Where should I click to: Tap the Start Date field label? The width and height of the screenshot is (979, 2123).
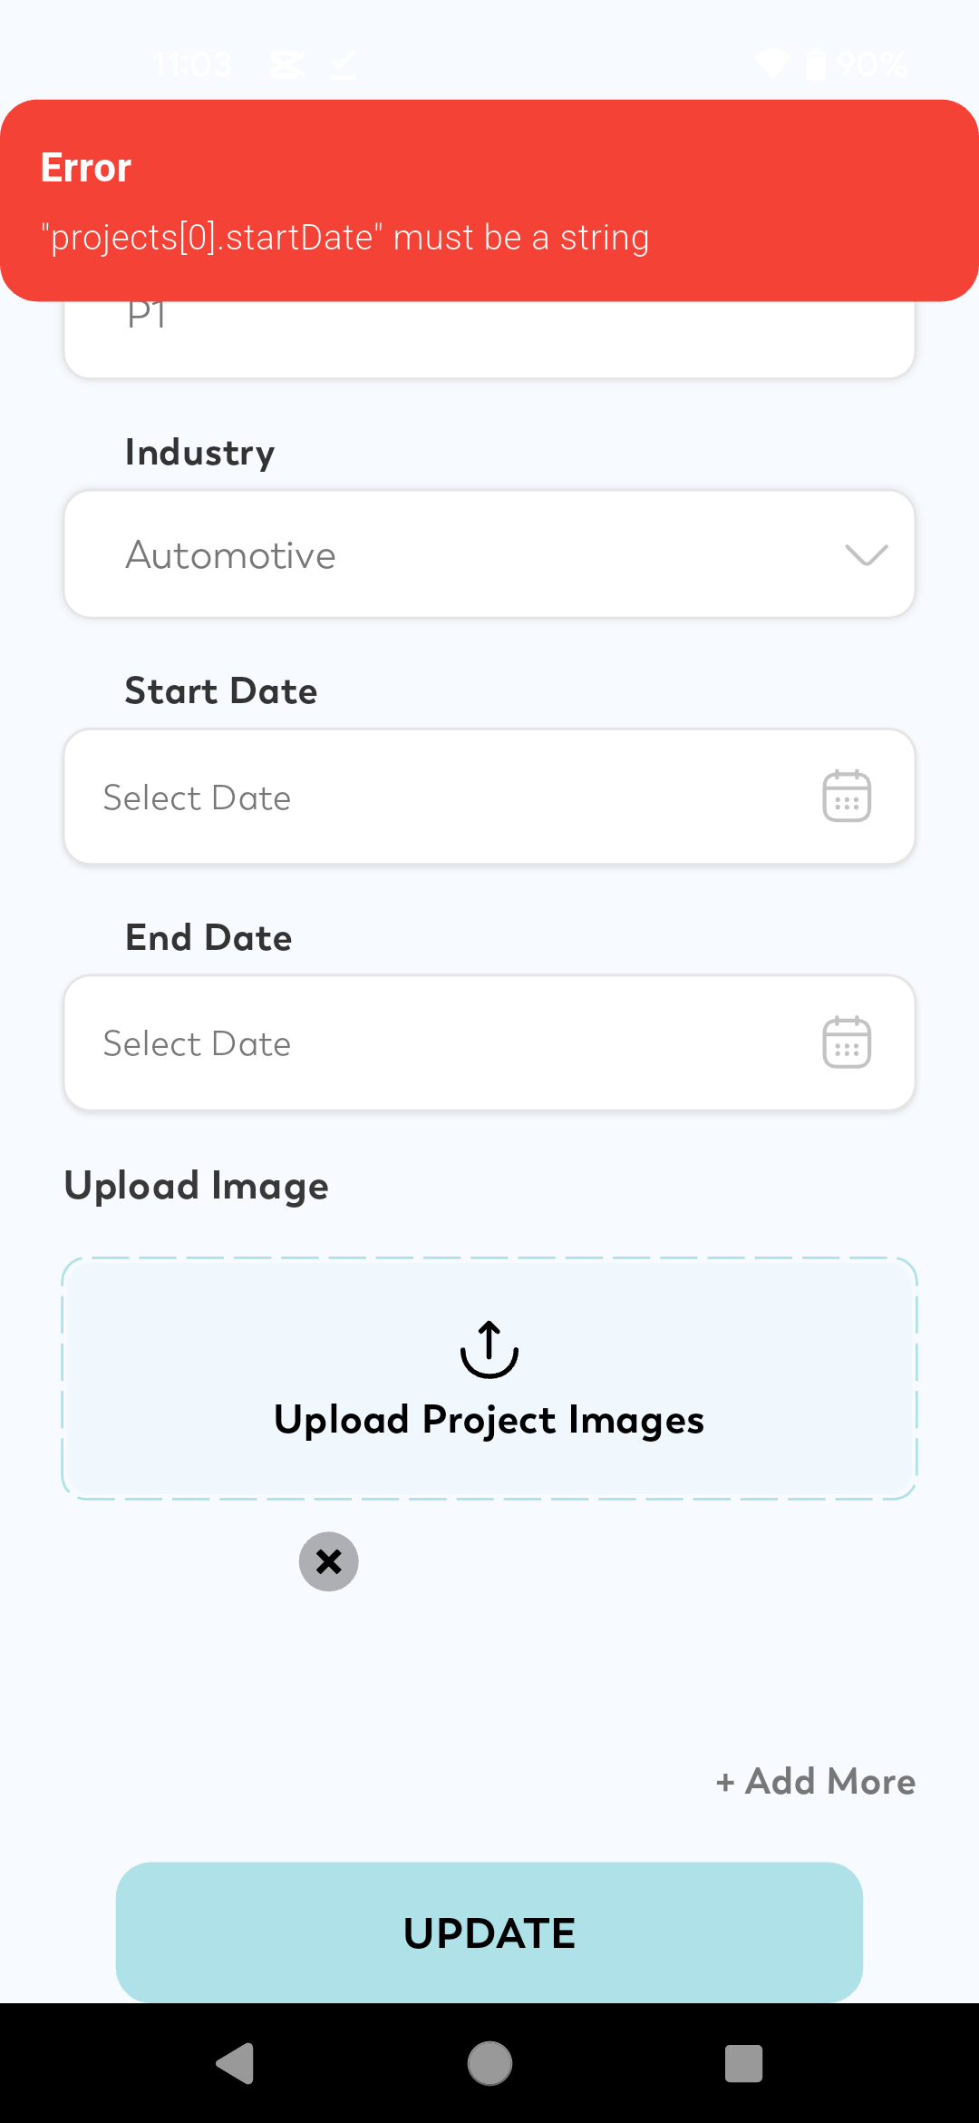pyautogui.click(x=221, y=691)
